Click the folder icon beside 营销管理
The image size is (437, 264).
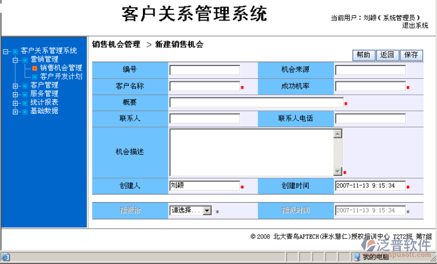coord(25,60)
